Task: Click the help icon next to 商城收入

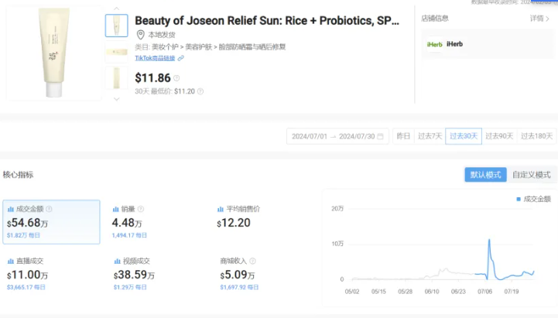Action: pyautogui.click(x=252, y=262)
